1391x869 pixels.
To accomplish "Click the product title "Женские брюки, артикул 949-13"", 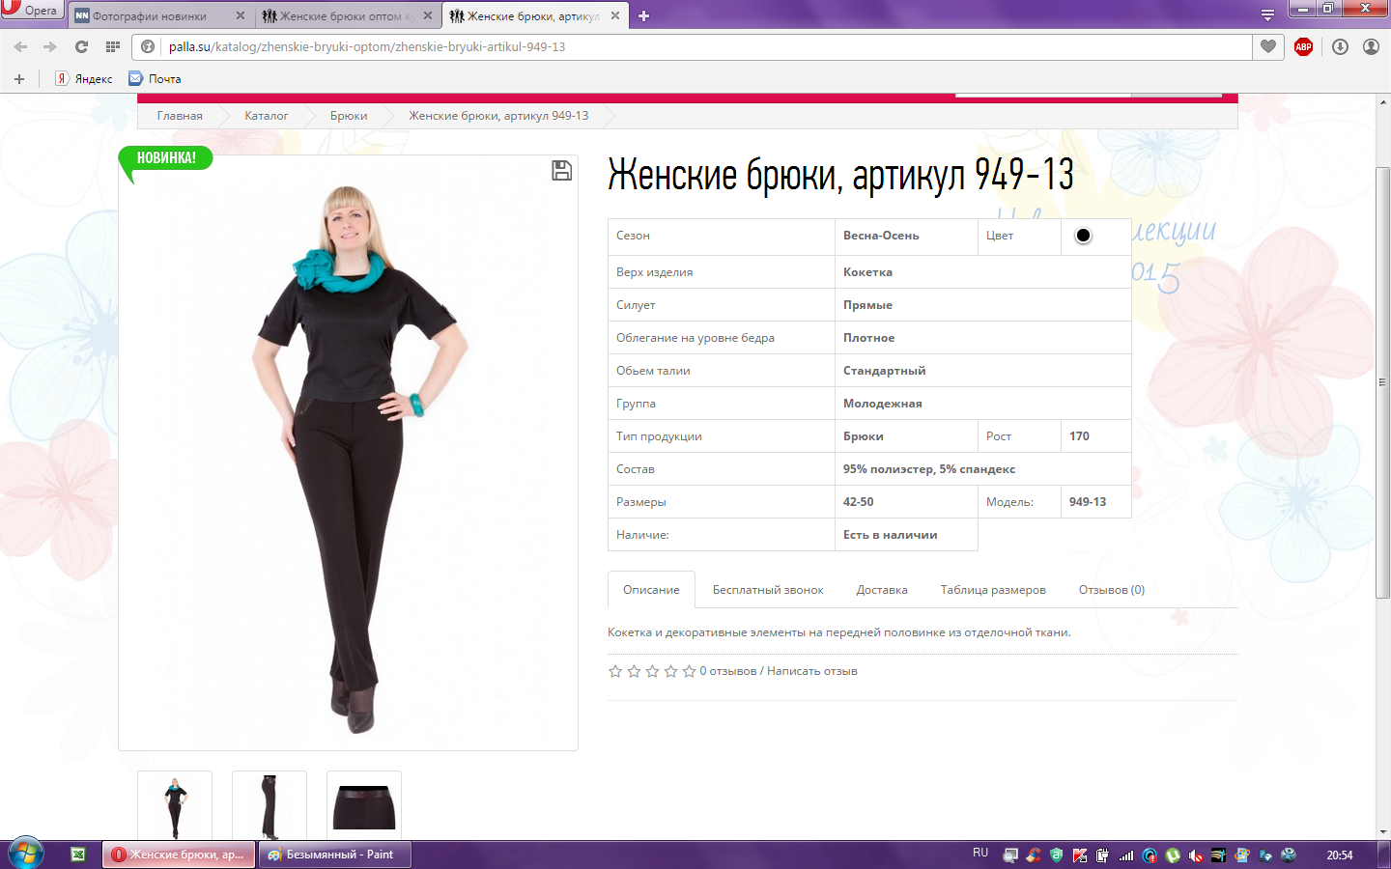I will (x=840, y=176).
